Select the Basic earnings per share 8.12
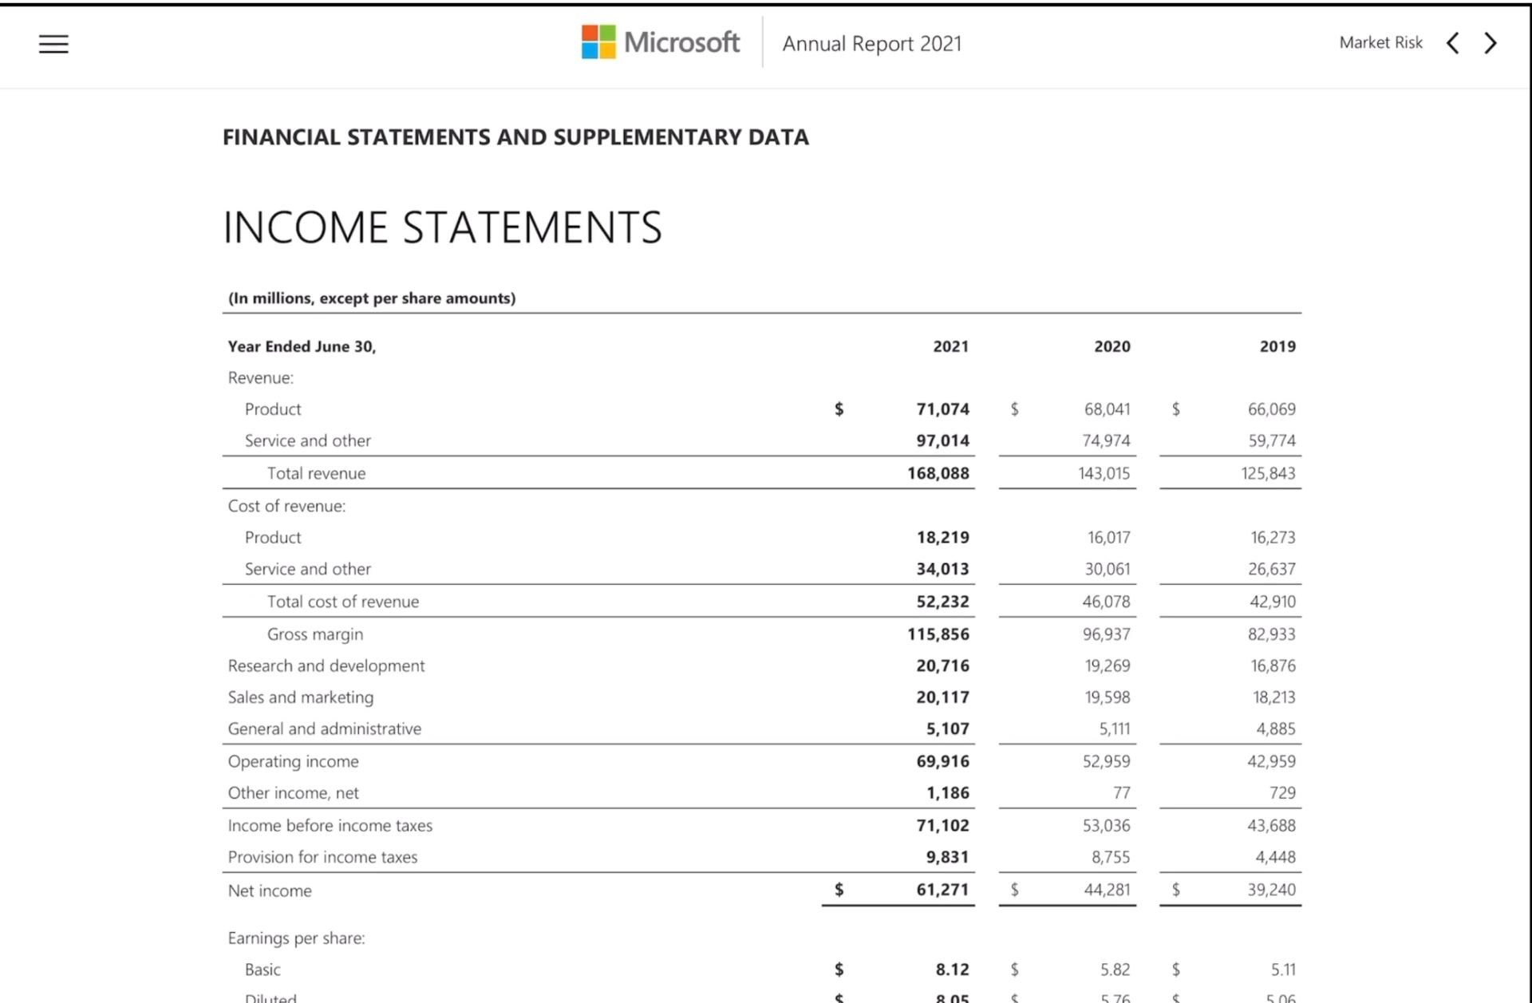 [952, 969]
